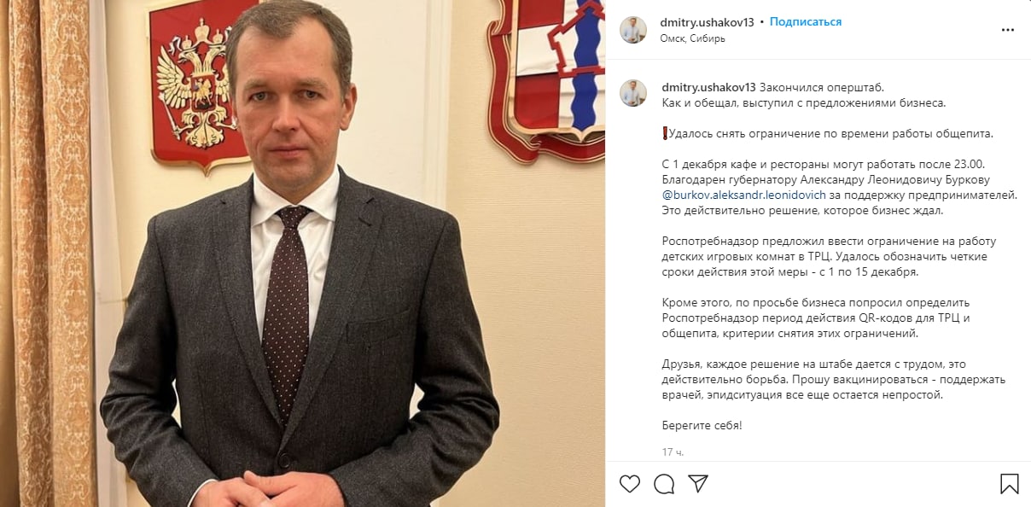The image size is (1031, 507).
Task: Click the avatar beside the caption
Action: point(633,93)
